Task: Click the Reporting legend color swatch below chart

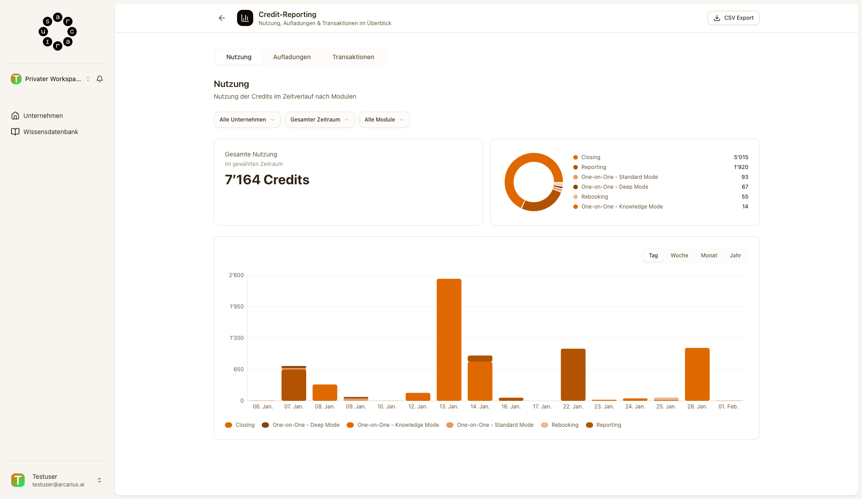Action: click(589, 425)
